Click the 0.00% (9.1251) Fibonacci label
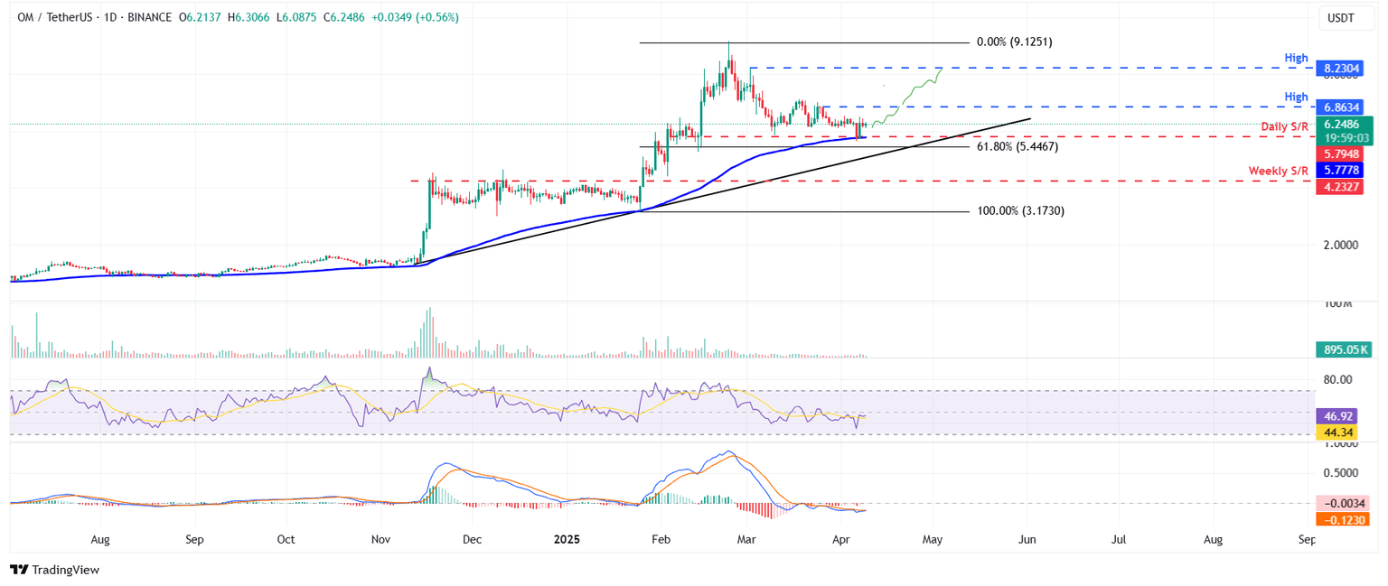Image resolution: width=1388 pixels, height=586 pixels. (1017, 41)
